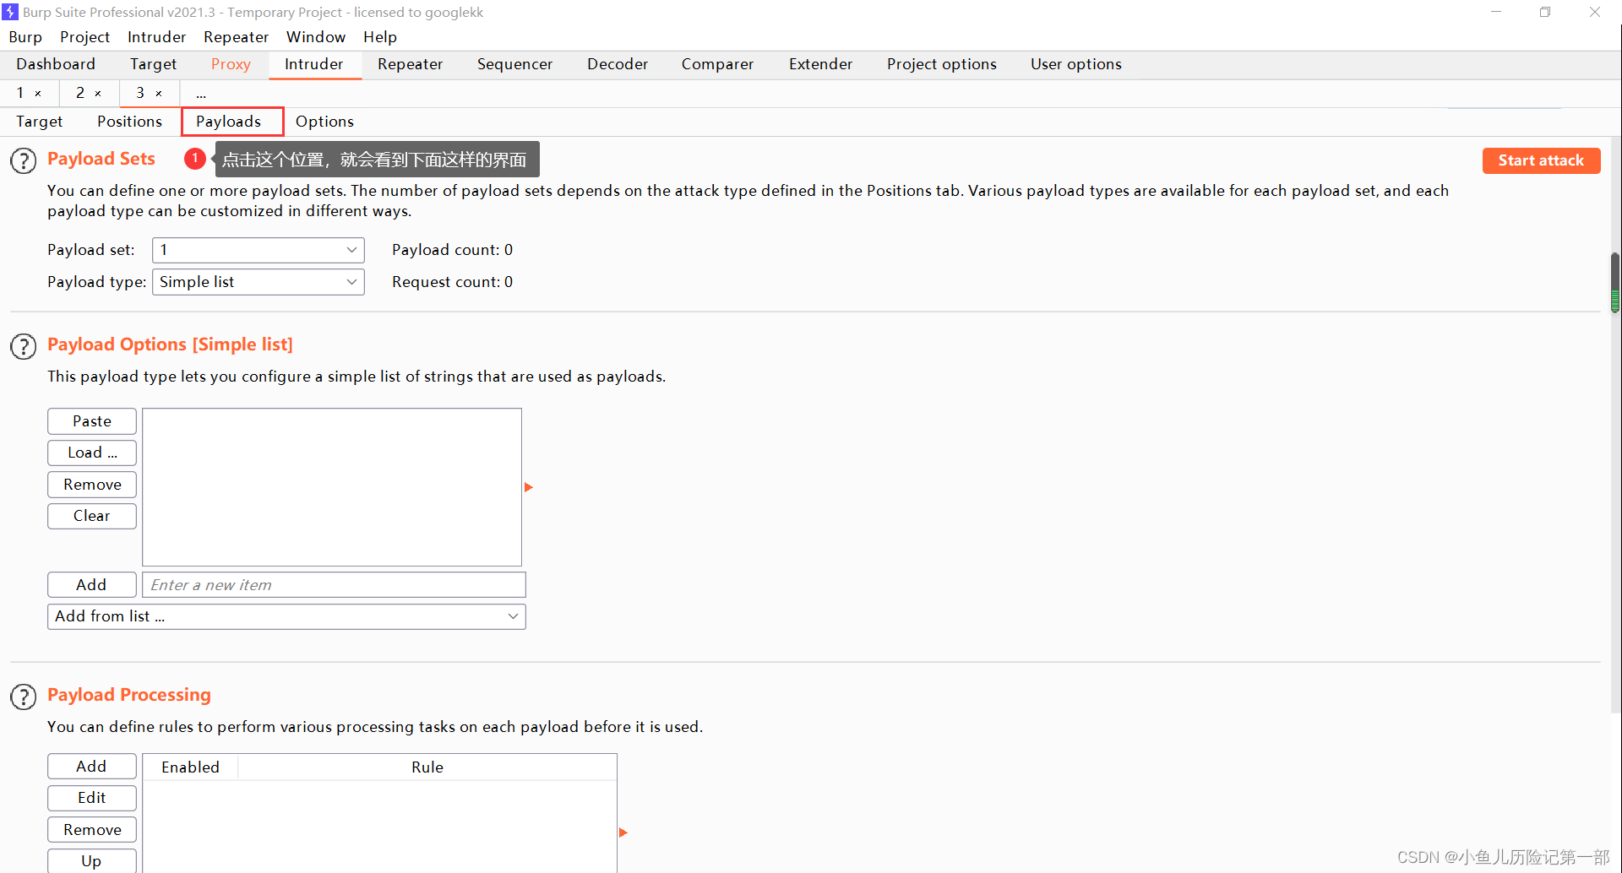1622x873 pixels.
Task: Click Remove in Payload Processing
Action: (92, 830)
